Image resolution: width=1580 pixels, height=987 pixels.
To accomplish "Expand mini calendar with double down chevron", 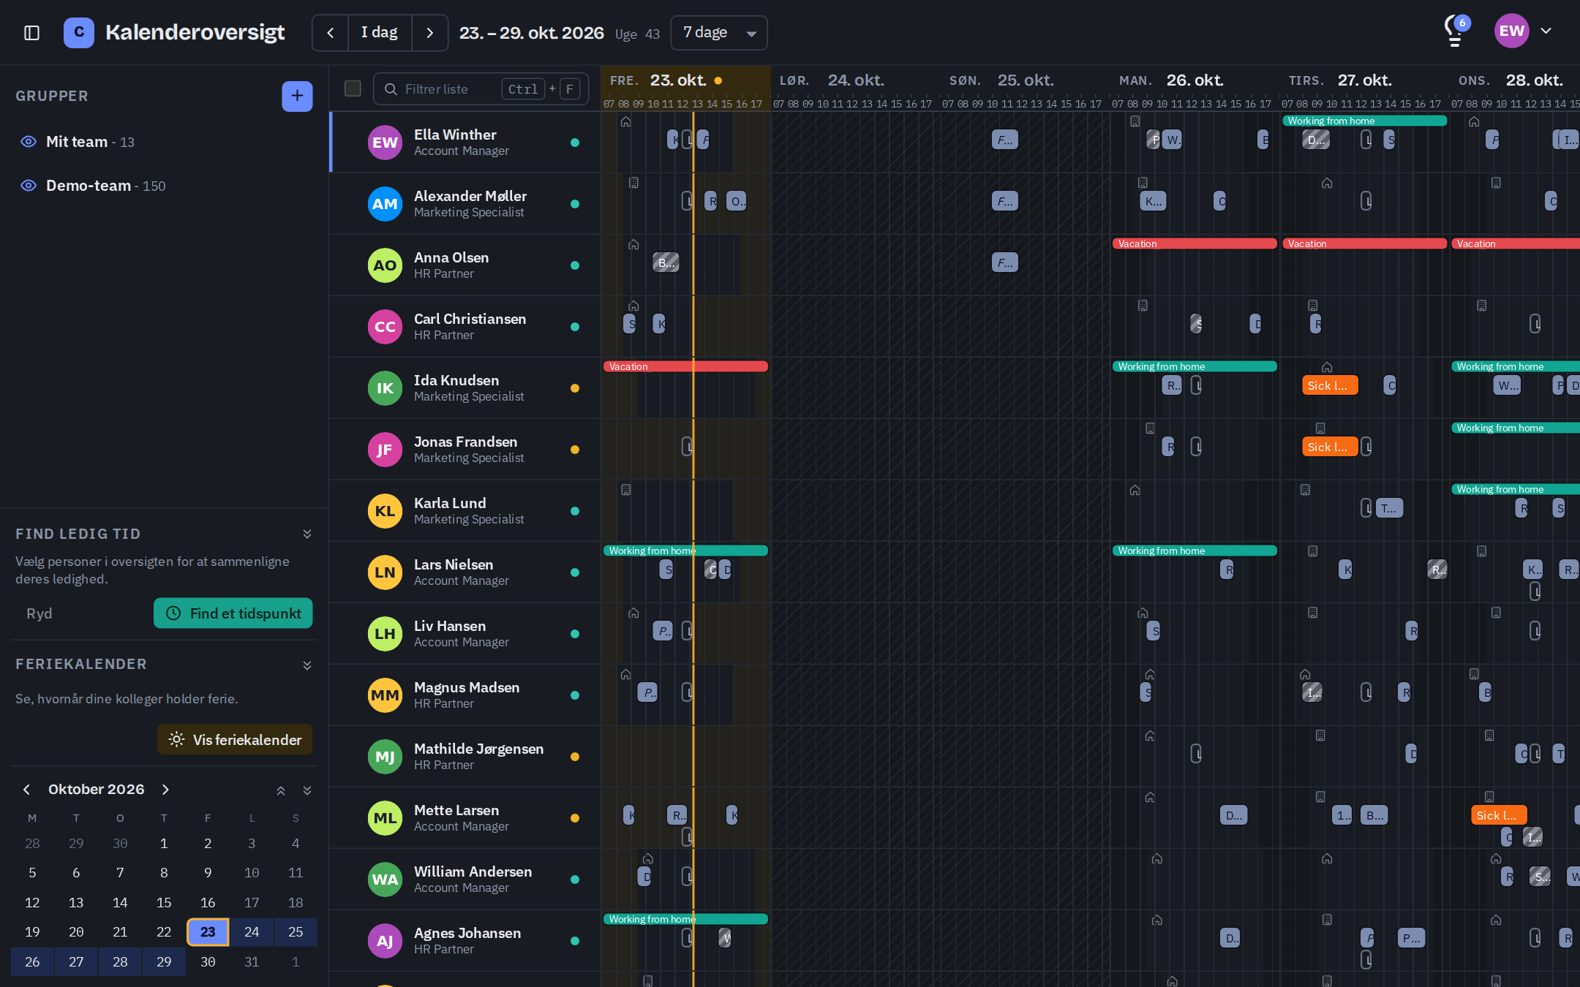I will click(307, 790).
